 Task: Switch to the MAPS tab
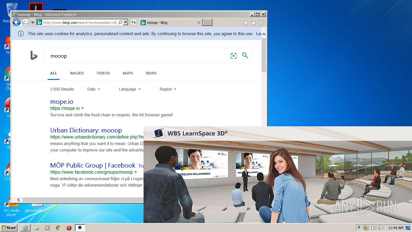[128, 73]
